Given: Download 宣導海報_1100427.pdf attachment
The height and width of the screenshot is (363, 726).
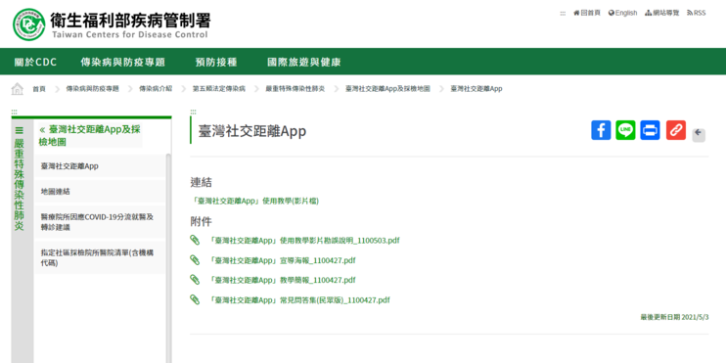Looking at the screenshot, I should click(283, 260).
